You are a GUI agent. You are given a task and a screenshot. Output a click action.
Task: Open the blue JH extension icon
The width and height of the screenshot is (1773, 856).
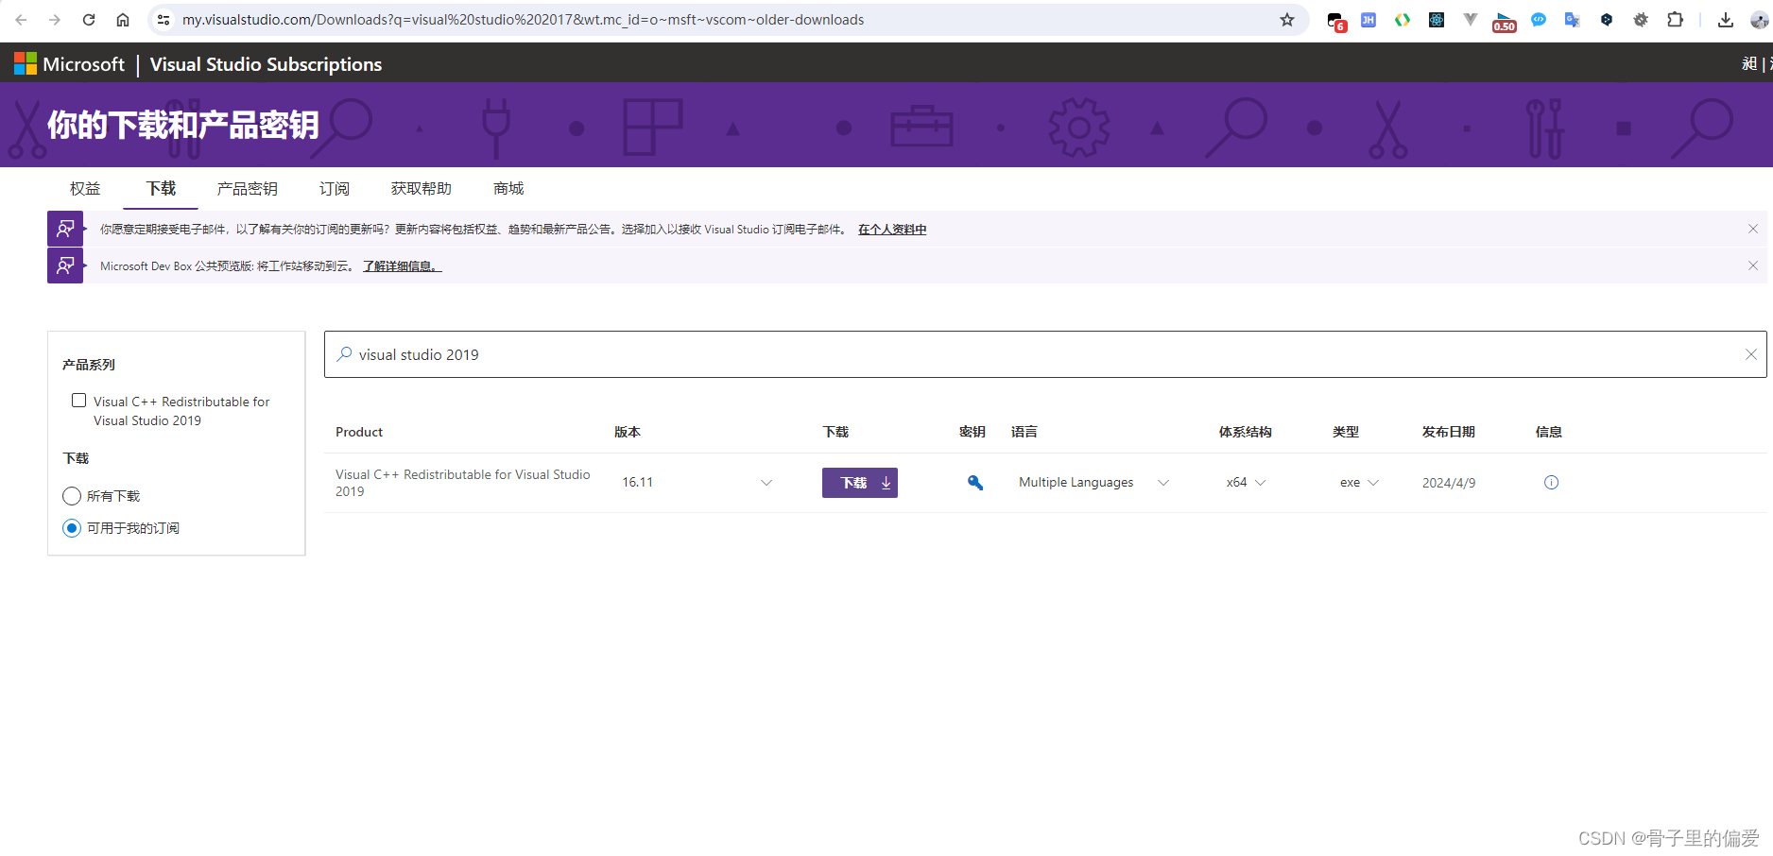pyautogui.click(x=1368, y=20)
